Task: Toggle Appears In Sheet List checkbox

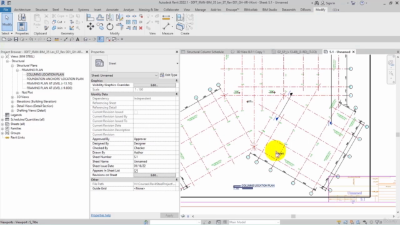Action: tap(136, 171)
